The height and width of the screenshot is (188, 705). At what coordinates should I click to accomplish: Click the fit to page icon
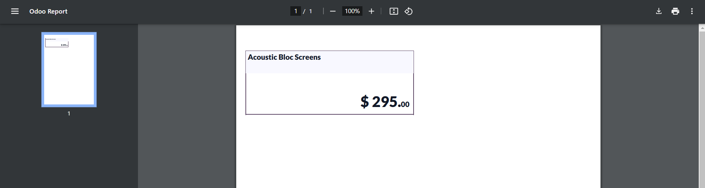394,11
